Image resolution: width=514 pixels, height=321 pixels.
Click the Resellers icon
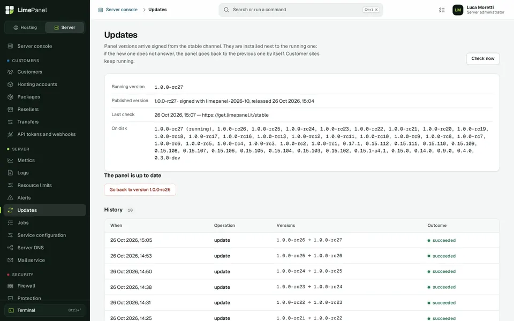[11, 109]
